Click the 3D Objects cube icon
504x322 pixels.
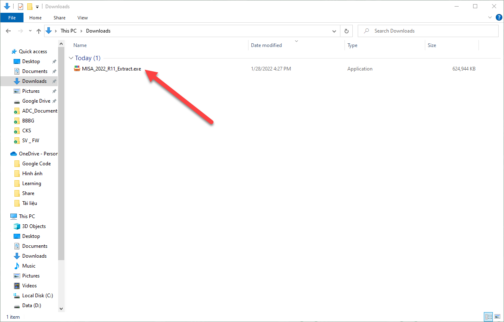tap(17, 226)
